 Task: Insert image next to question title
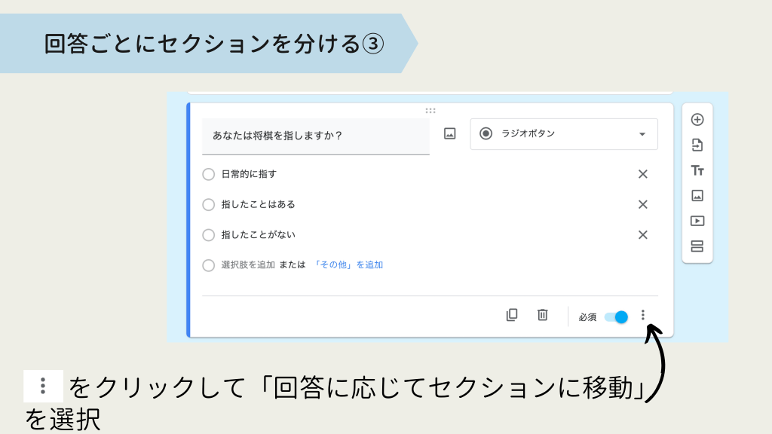click(450, 134)
